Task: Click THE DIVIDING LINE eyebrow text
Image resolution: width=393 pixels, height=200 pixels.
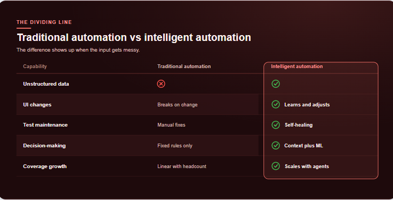Action: (x=44, y=22)
